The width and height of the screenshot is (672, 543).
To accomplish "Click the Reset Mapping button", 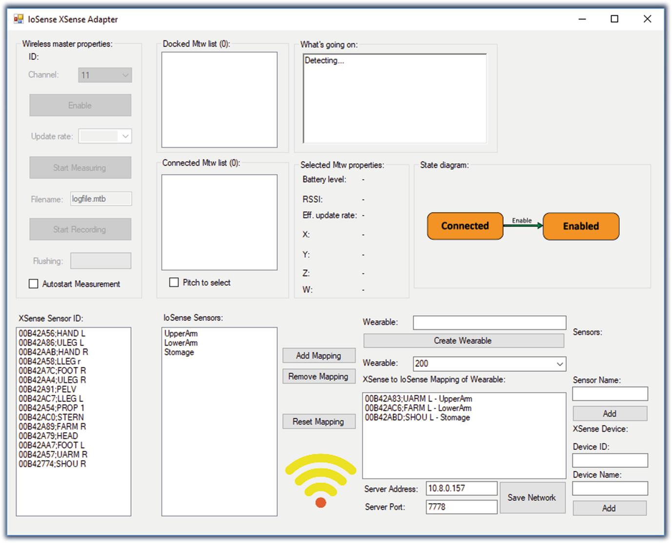I will 318,422.
